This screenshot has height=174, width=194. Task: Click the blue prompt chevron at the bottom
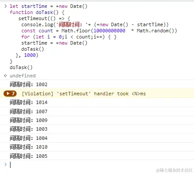pyautogui.click(x=6, y=164)
